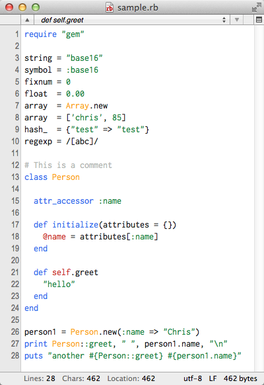The height and width of the screenshot is (385, 264).
Task: Click line number 21 in the gutter
Action: coord(15,273)
